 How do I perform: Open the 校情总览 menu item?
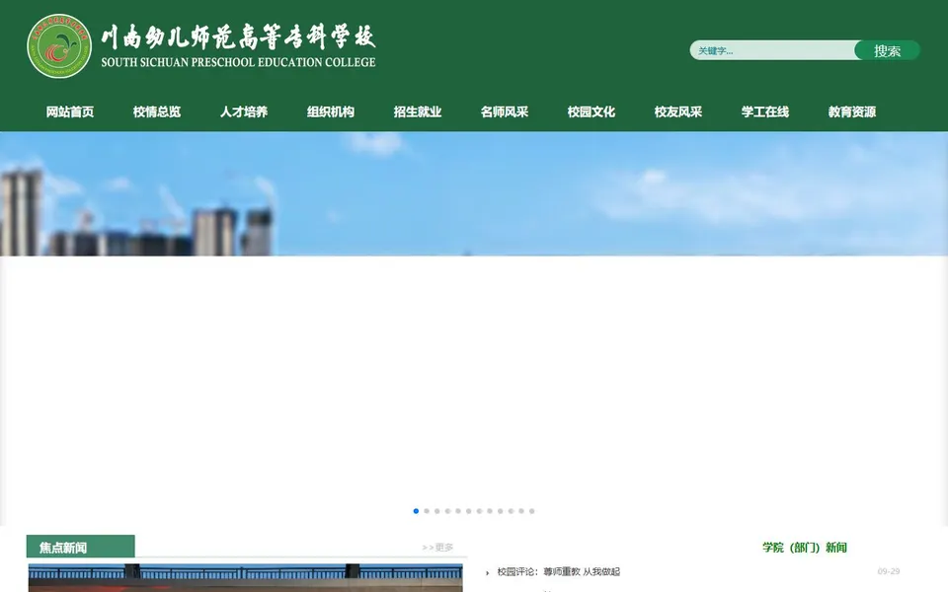pos(157,111)
